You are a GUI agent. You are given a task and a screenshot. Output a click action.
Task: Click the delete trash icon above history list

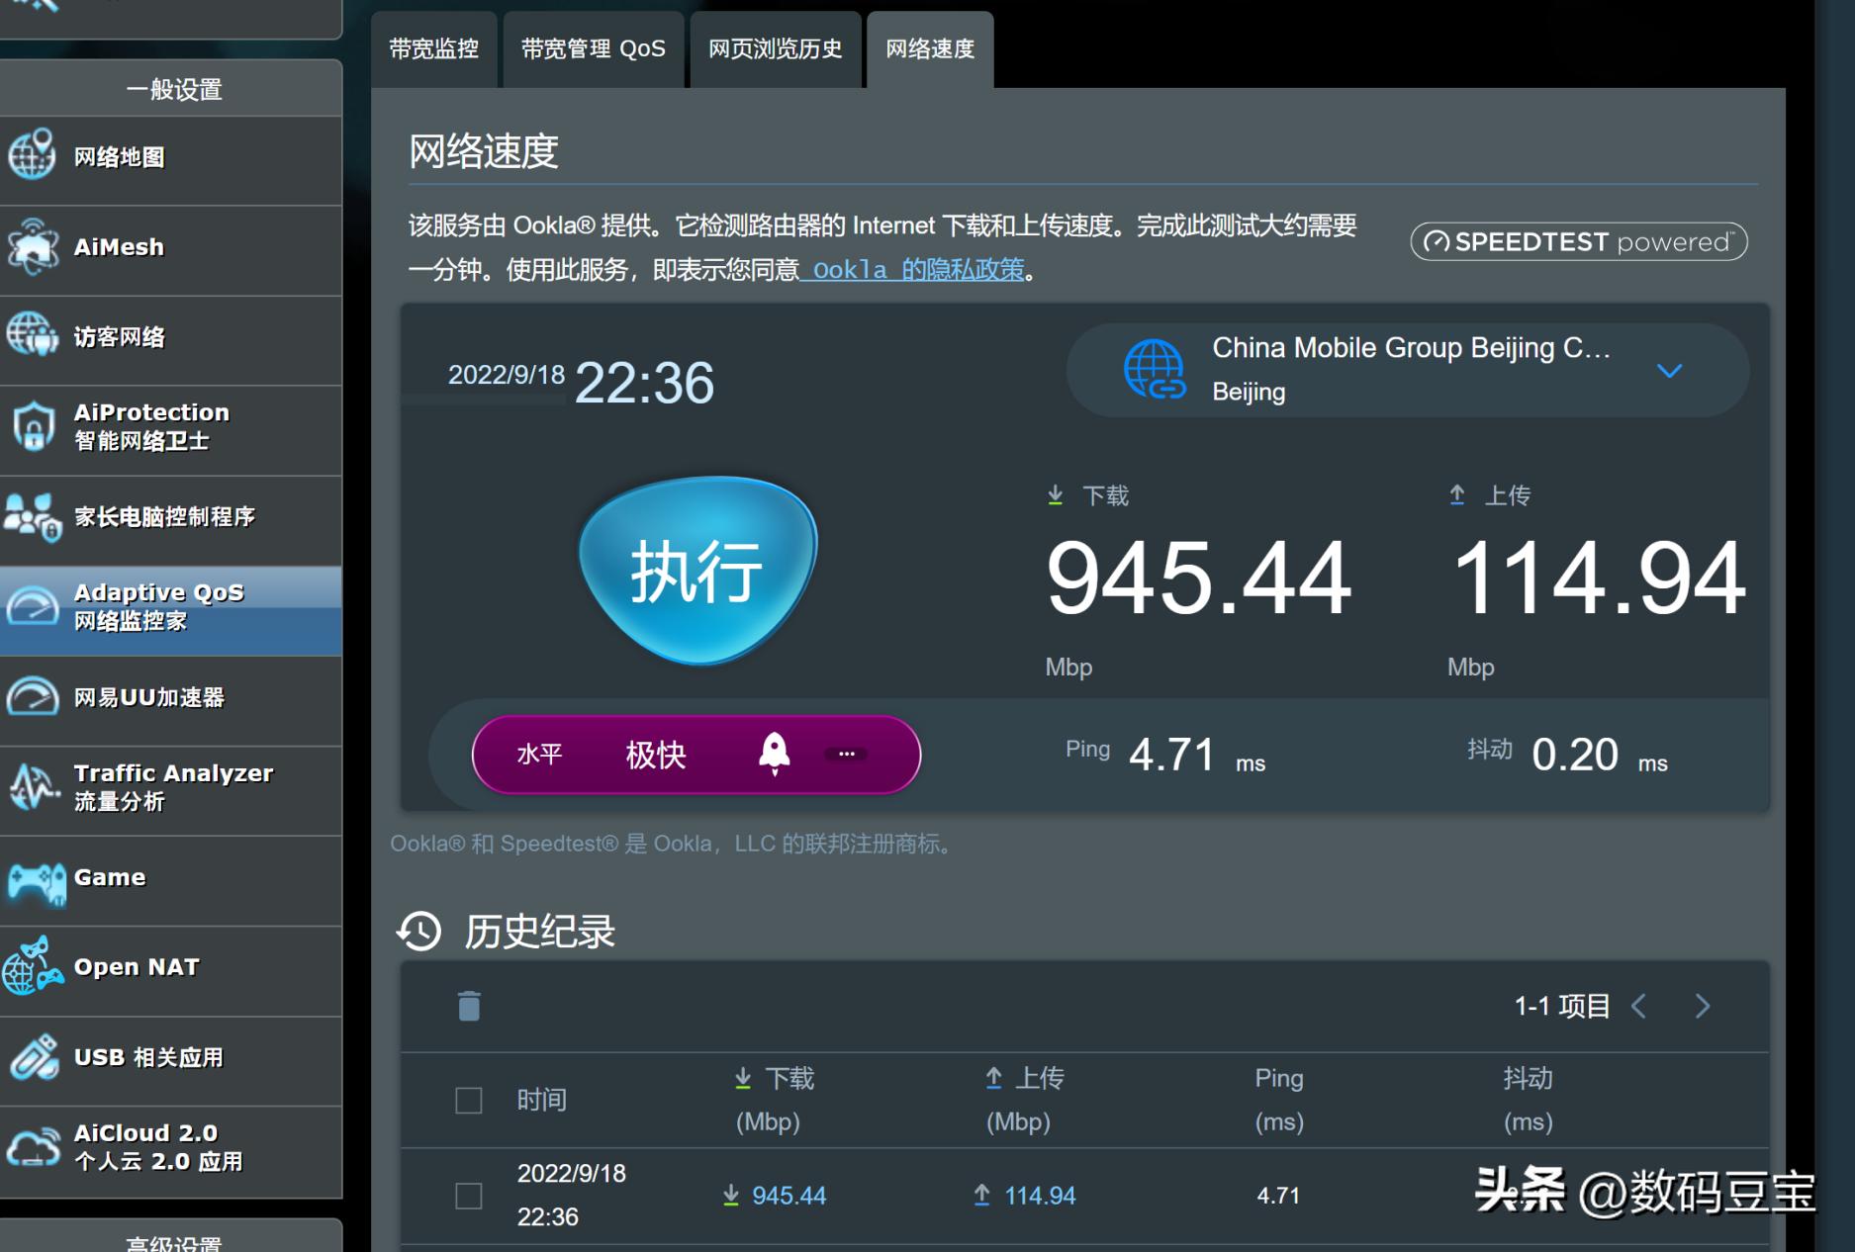coord(468,1005)
